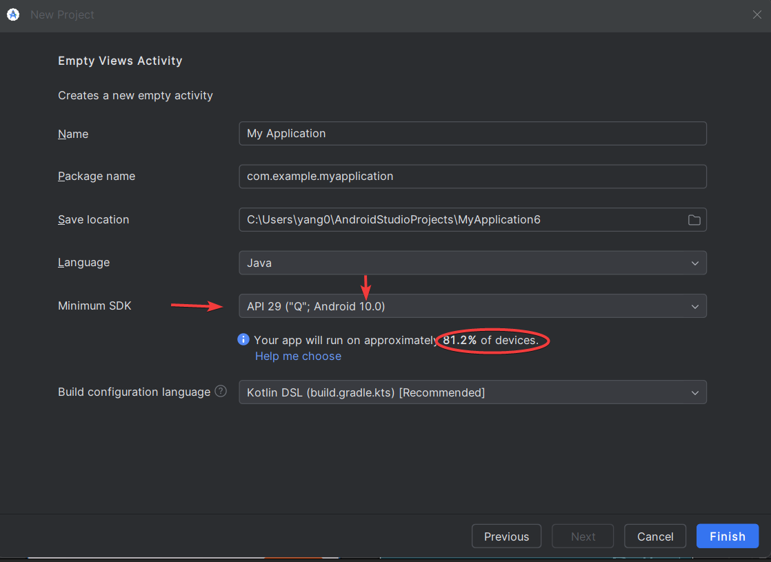Click the Language label
The height and width of the screenshot is (562, 771).
83,263
